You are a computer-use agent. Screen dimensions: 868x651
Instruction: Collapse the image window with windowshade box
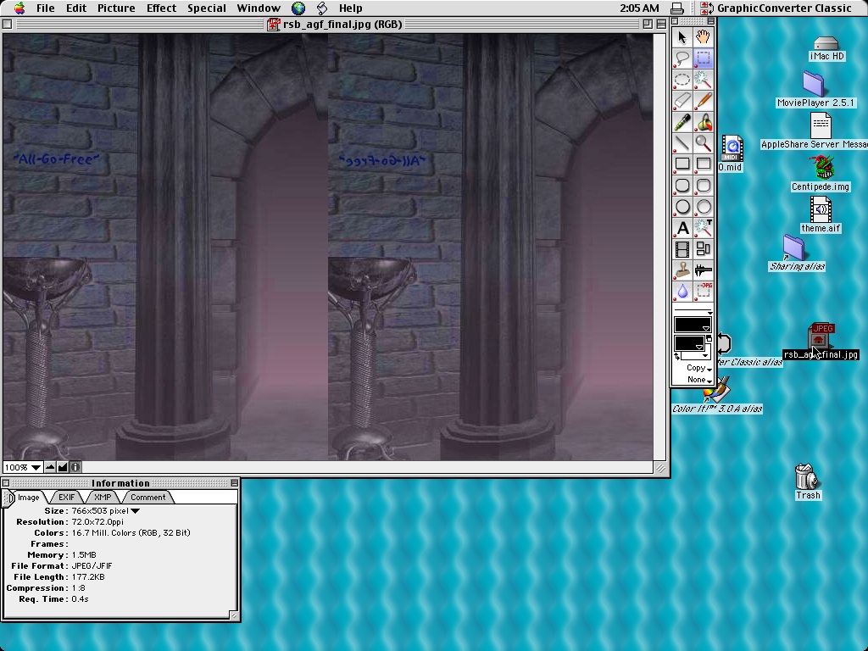[661, 24]
